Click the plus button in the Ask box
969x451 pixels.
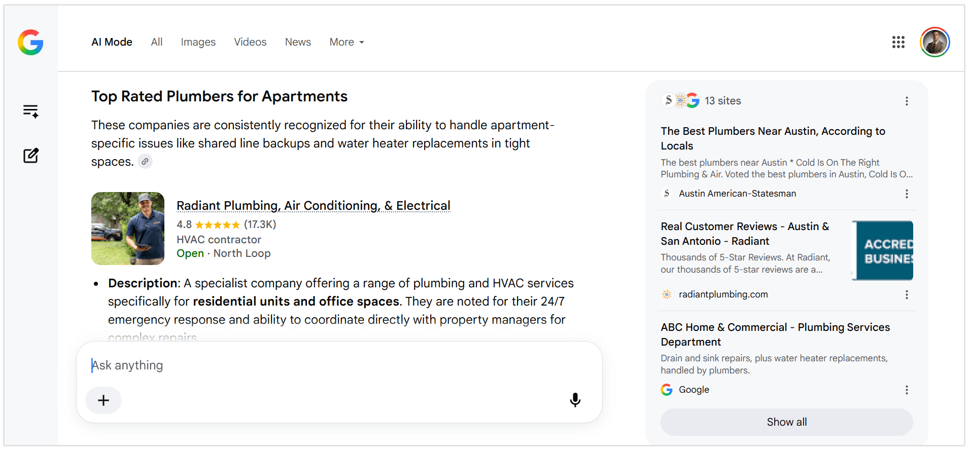pos(103,400)
